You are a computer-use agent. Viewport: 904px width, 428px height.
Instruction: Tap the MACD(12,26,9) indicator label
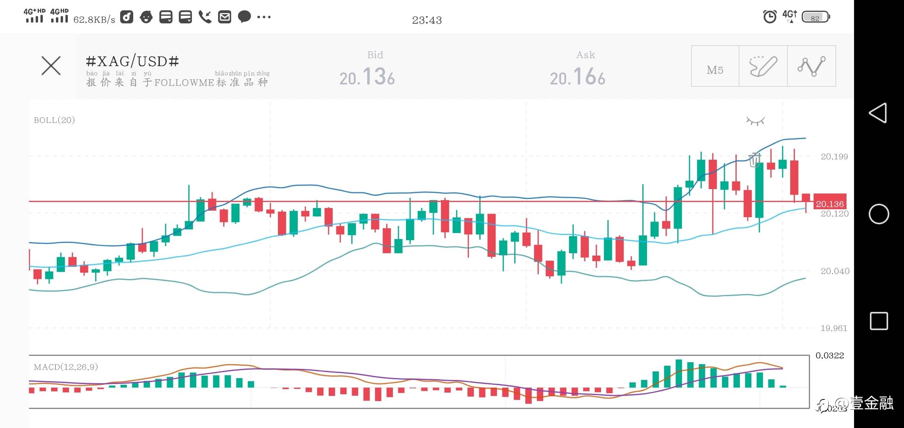pos(66,367)
